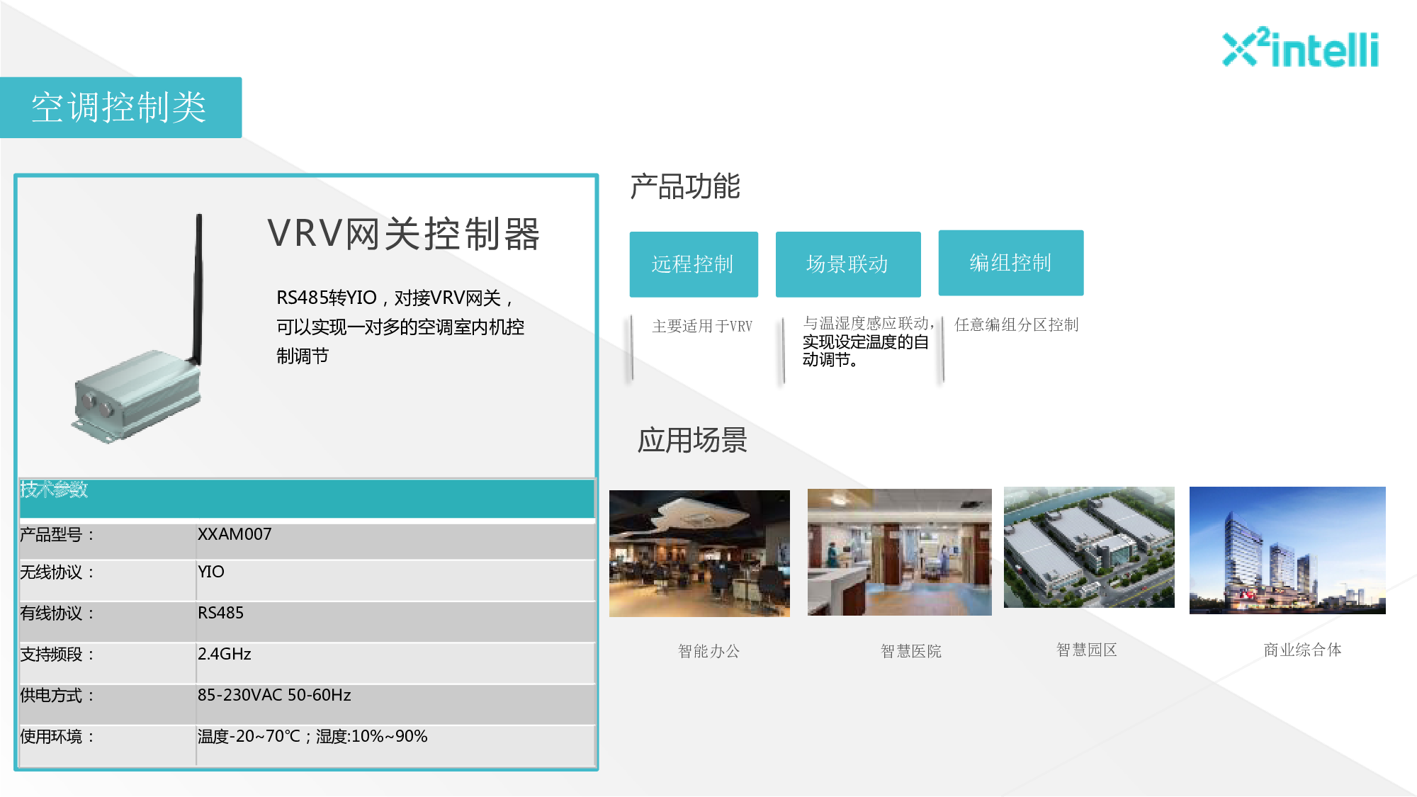Open the 智能办公 office scene photo
1417x797 pixels.
[x=699, y=553]
